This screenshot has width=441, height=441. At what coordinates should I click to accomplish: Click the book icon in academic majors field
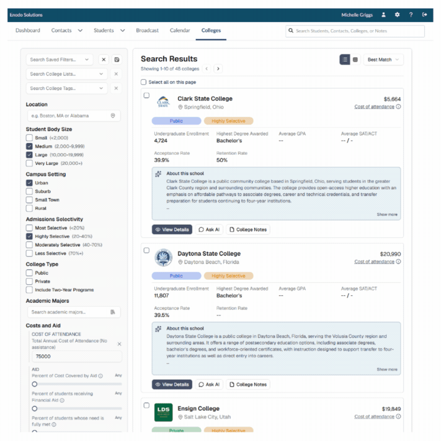(x=112, y=312)
